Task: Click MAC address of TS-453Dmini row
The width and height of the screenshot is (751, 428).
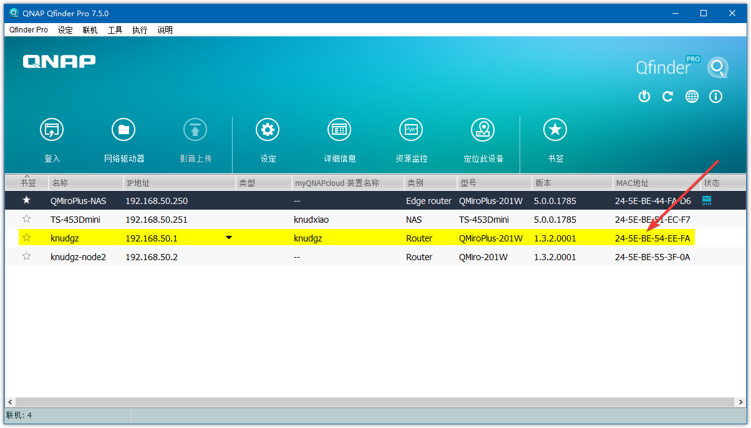Action: click(652, 220)
